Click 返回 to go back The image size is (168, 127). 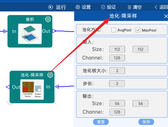coord(161,7)
